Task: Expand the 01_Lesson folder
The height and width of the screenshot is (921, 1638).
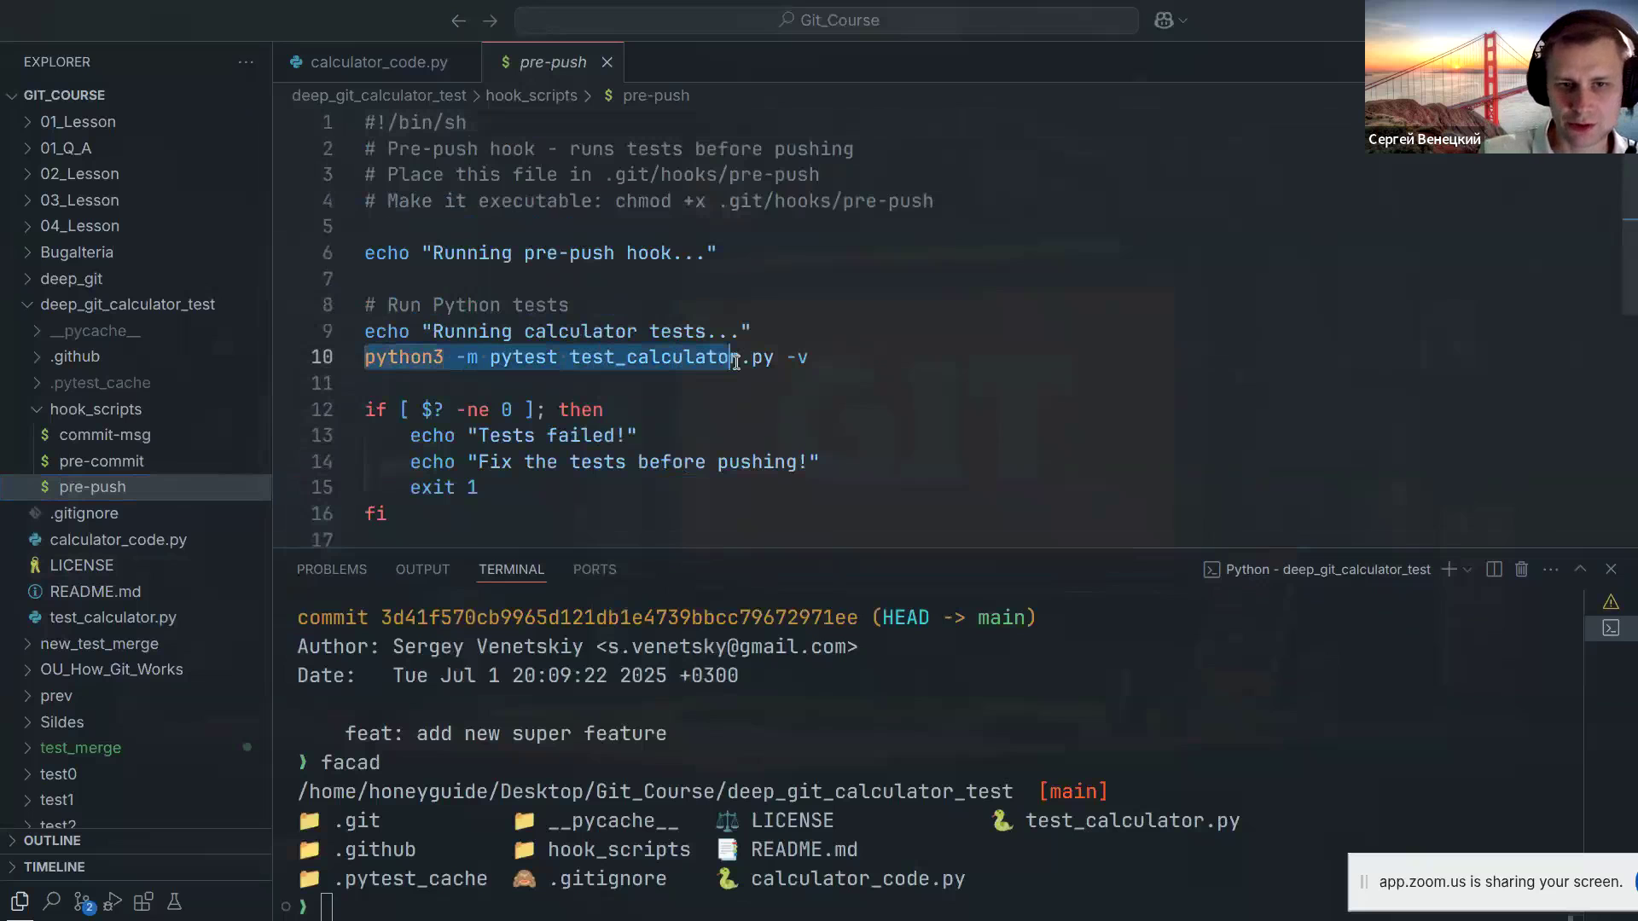Action: pos(77,122)
